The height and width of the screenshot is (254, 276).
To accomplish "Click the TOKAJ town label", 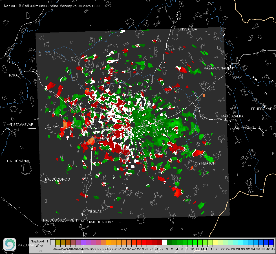I will pos(14,75).
